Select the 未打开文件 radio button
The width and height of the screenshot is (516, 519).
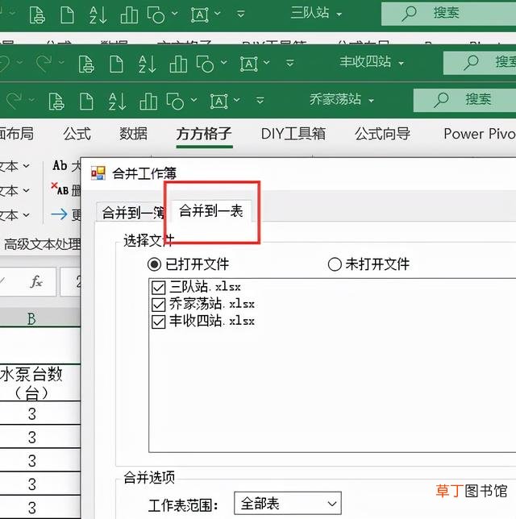click(x=335, y=264)
